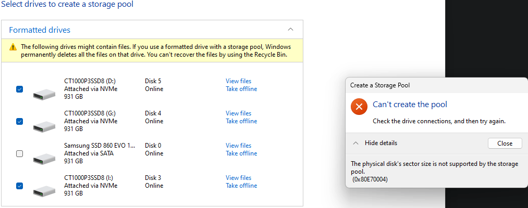Collapse error details with Hide details chevron
Screen dimensions: 528x208
click(x=355, y=143)
